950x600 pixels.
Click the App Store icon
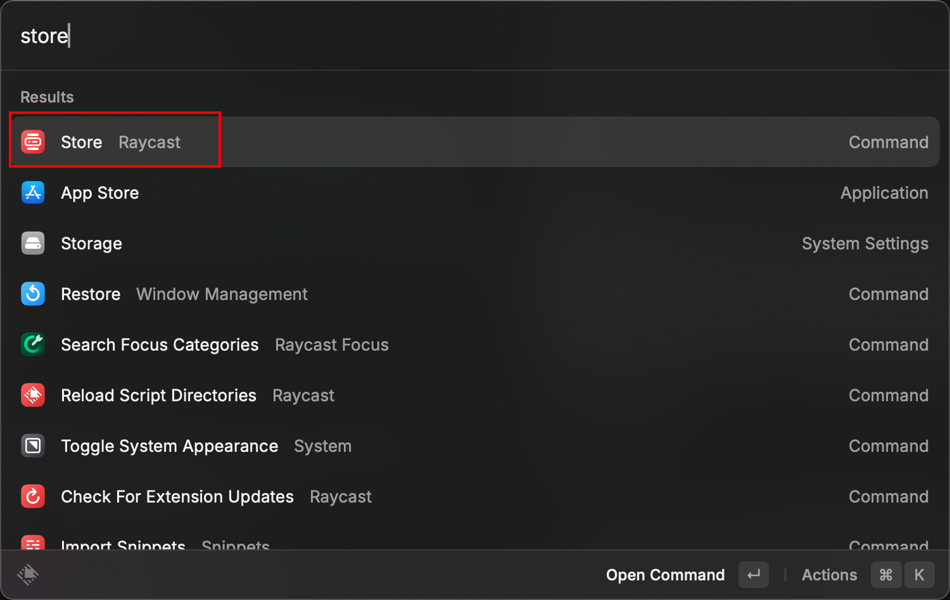coord(33,192)
